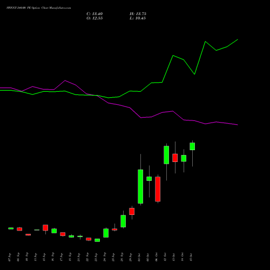Click the '24 Sep' date axis label

tap(105, 257)
